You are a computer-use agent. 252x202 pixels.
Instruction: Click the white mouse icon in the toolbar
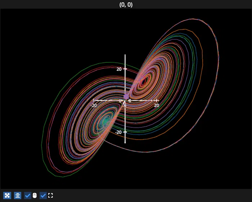click(x=35, y=196)
